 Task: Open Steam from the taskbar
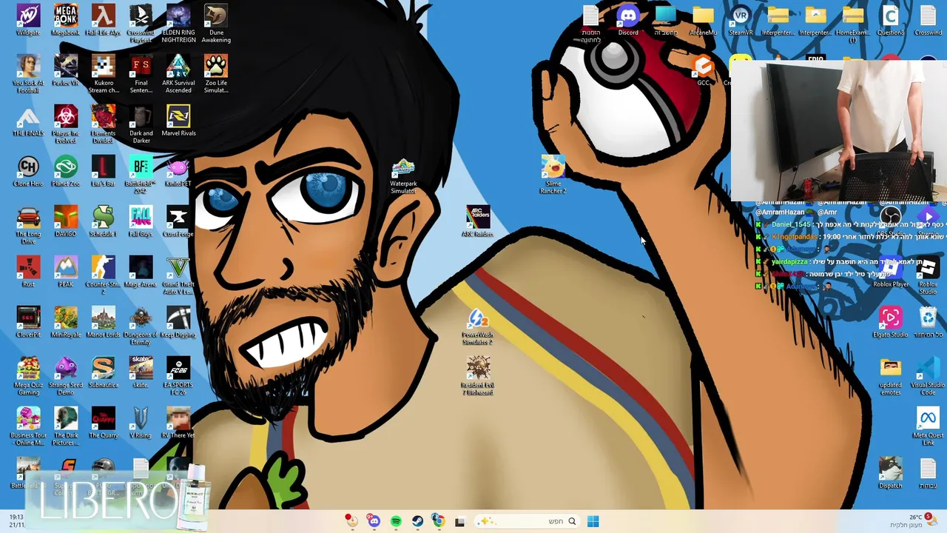[x=418, y=521]
